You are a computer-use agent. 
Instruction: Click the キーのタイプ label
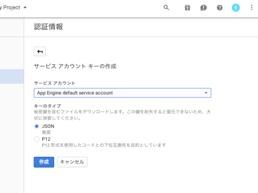pos(47,106)
